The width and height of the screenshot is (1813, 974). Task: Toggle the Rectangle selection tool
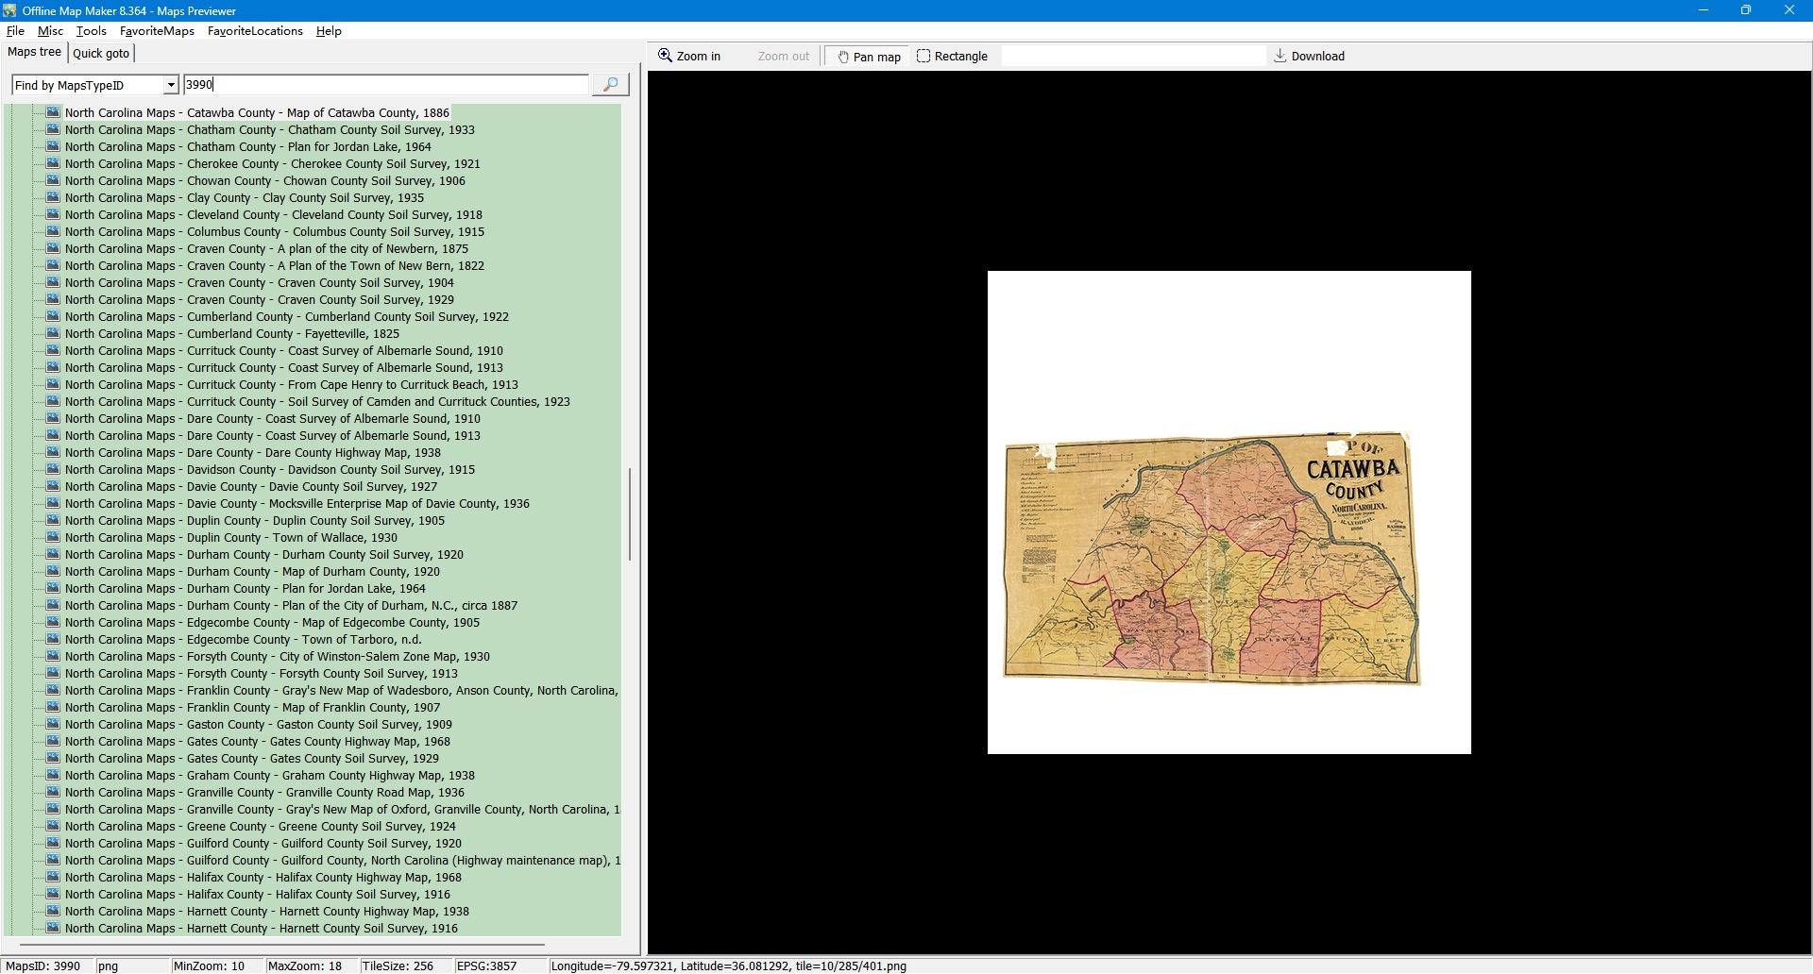[x=952, y=57]
